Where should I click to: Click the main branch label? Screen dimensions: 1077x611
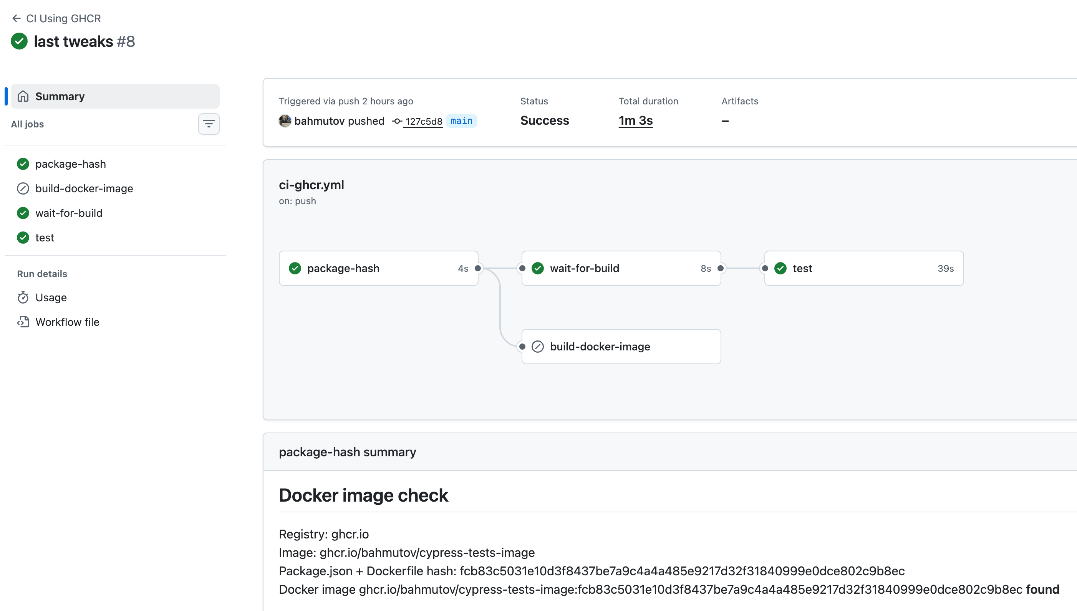tap(461, 121)
